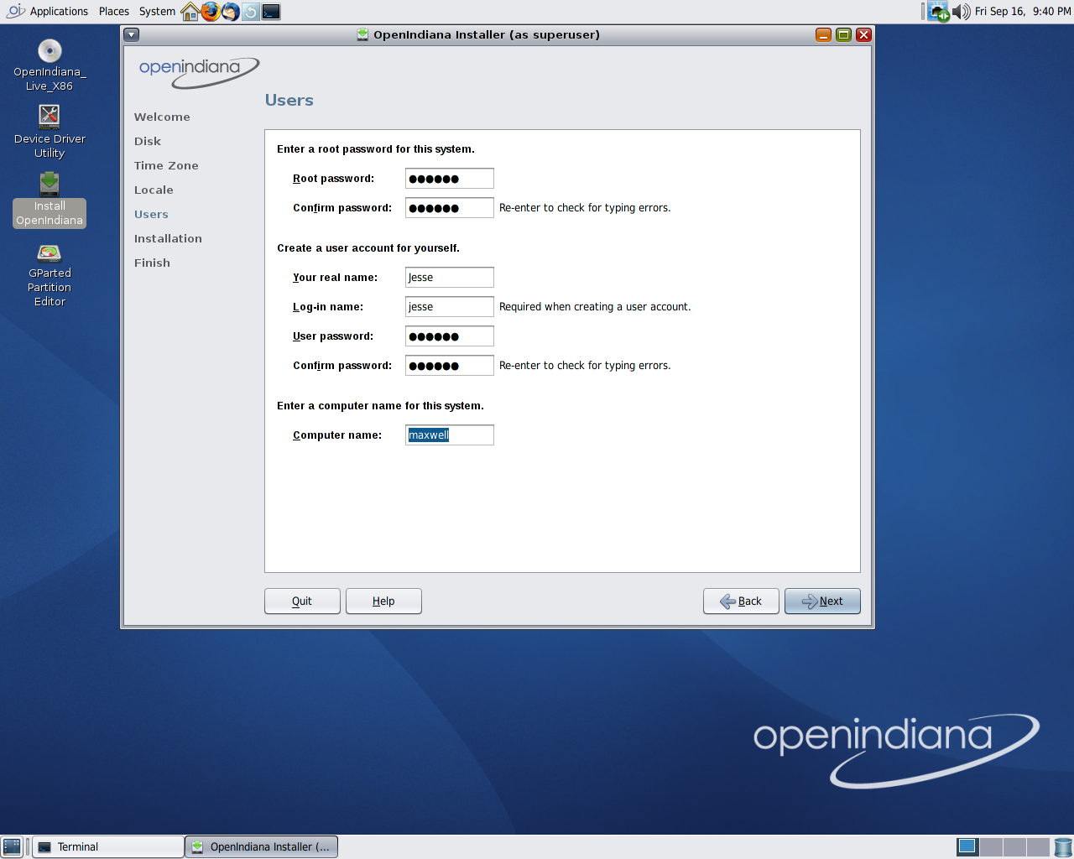Click the network status icon in top panel
The image size is (1074, 859).
(x=938, y=12)
